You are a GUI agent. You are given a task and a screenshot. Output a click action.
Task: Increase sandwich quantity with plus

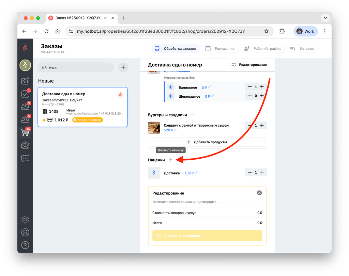coord(262,125)
